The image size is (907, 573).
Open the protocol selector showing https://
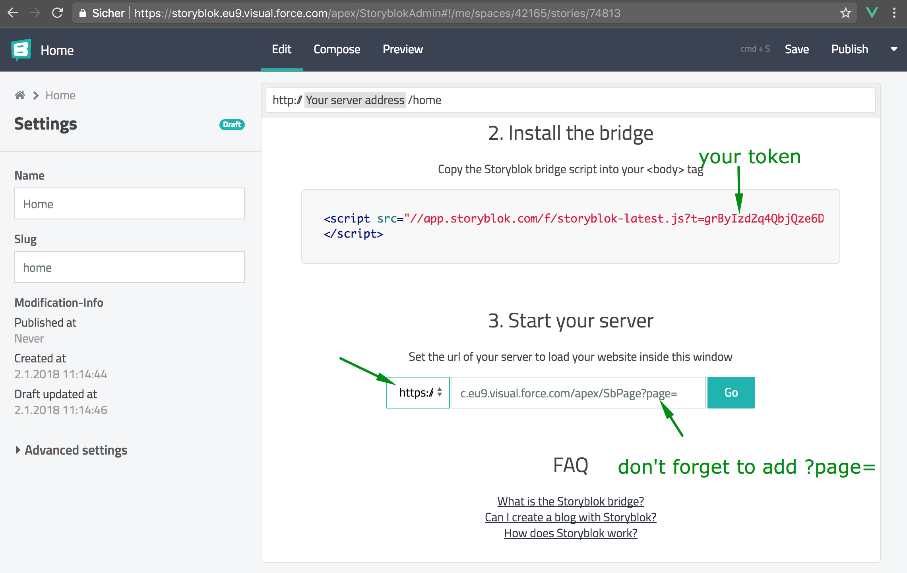417,393
